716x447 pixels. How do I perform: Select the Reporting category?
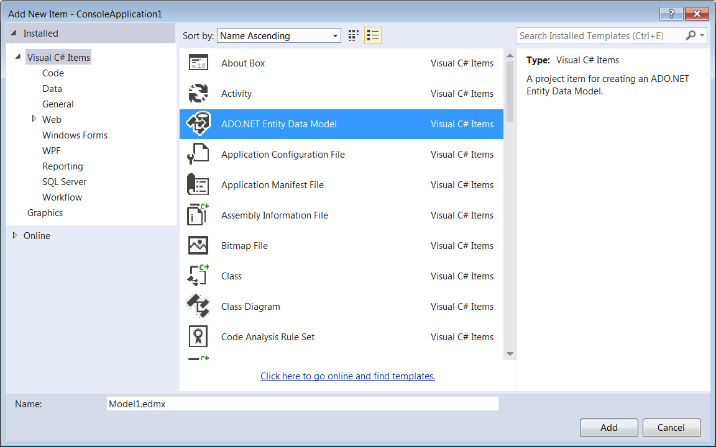[63, 166]
